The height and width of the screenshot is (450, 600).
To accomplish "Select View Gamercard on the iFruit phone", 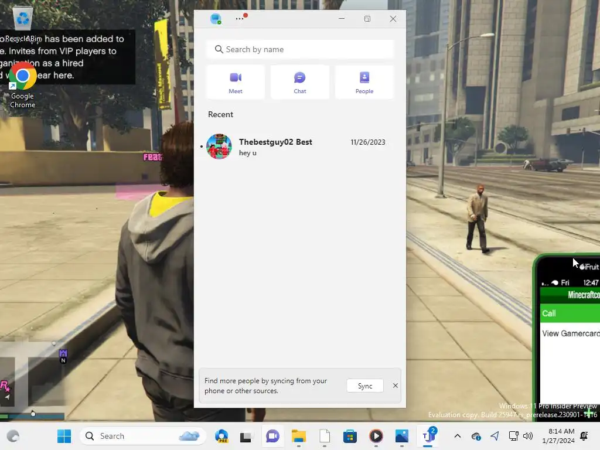I will pos(570,333).
